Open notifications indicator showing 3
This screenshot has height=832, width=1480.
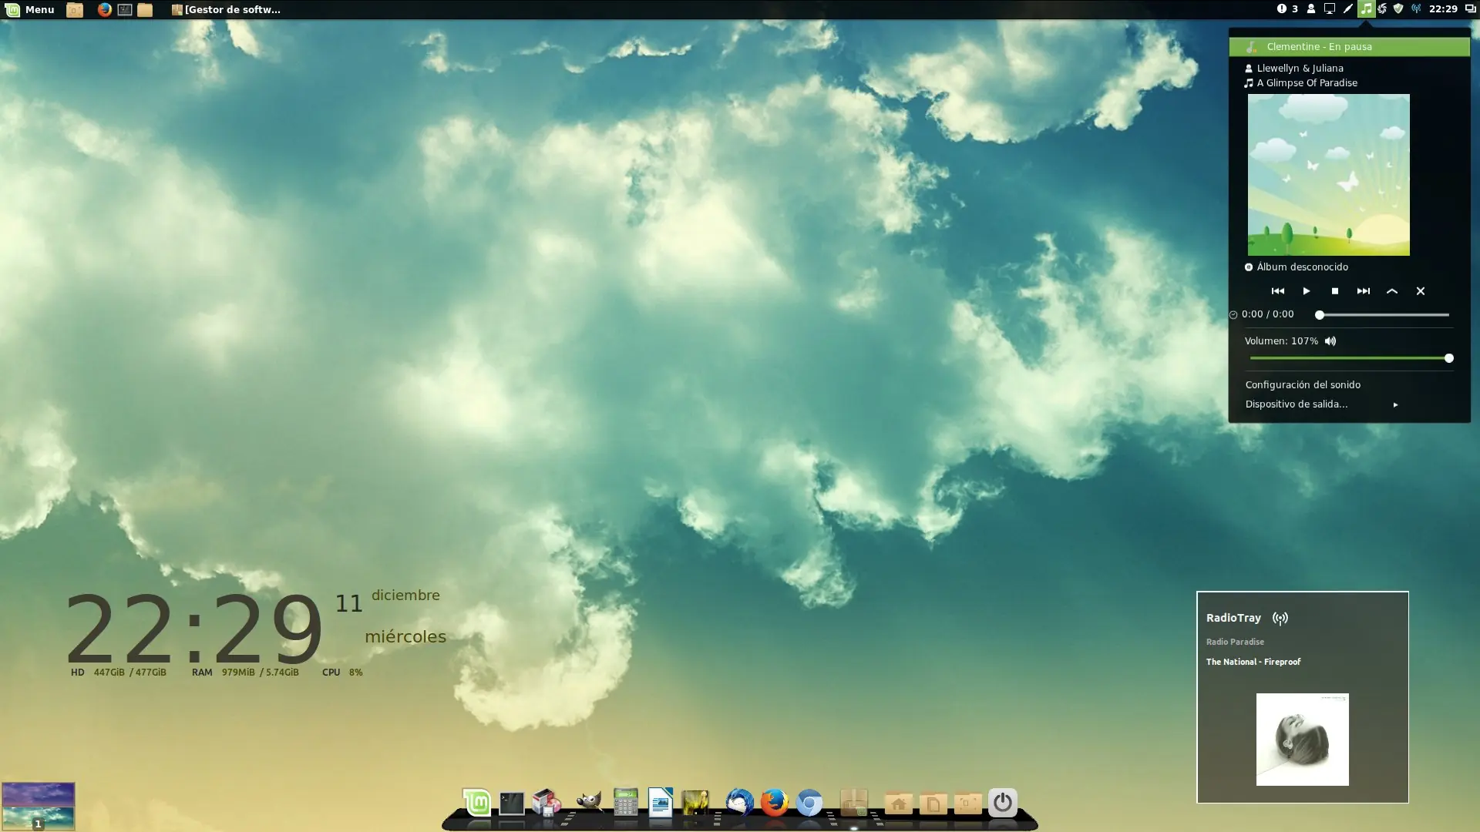tap(1287, 9)
